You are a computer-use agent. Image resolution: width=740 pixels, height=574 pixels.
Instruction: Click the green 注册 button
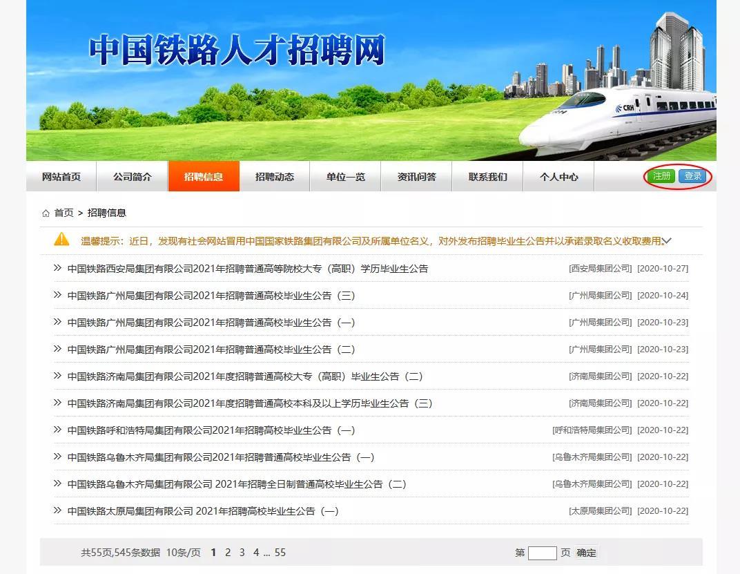(661, 176)
